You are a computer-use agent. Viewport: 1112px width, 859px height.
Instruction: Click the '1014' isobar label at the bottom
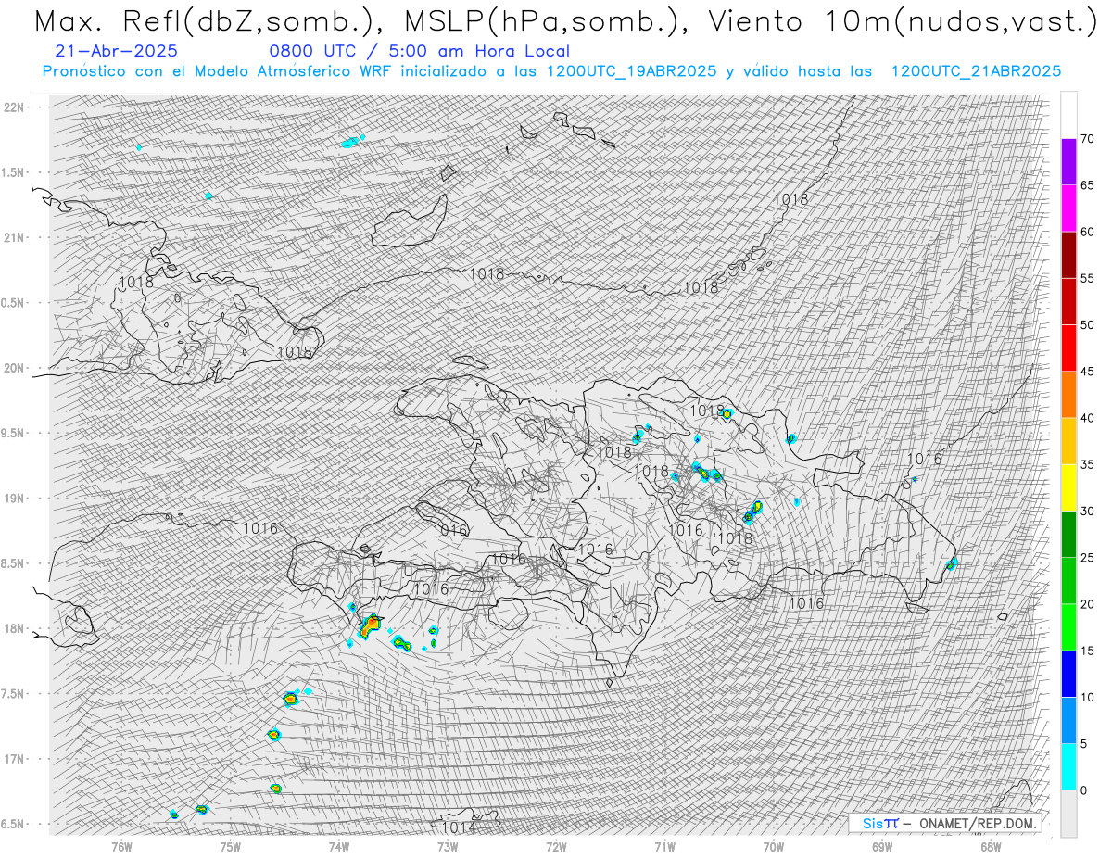pos(460,827)
